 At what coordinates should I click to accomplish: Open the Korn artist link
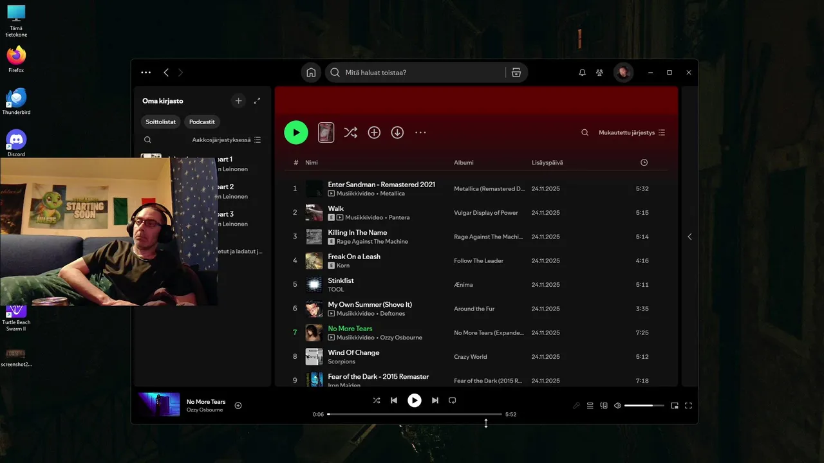(x=343, y=266)
